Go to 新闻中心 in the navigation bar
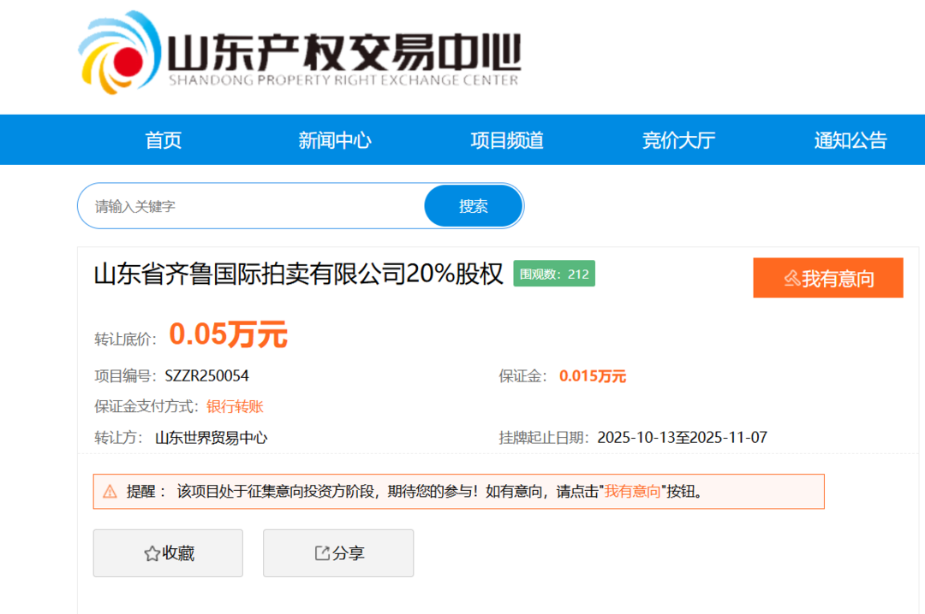Screen dimensions: 925x614 pos(335,140)
